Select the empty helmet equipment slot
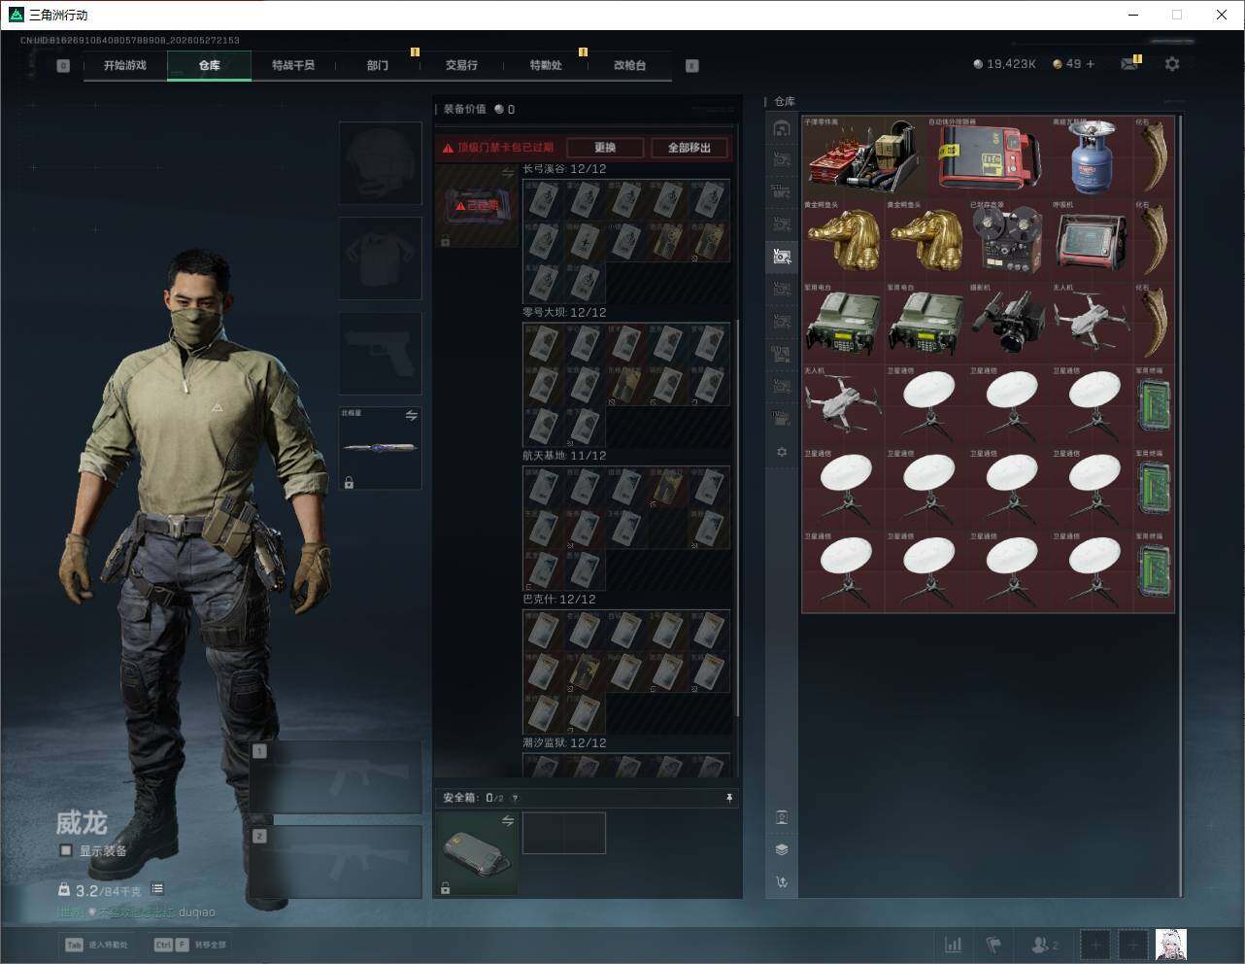Viewport: 1245px width, 964px height. tap(381, 162)
